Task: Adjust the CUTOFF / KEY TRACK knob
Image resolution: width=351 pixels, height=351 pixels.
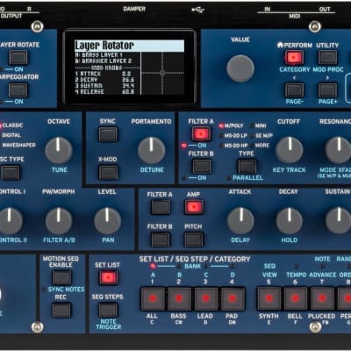Action: pyautogui.click(x=290, y=150)
